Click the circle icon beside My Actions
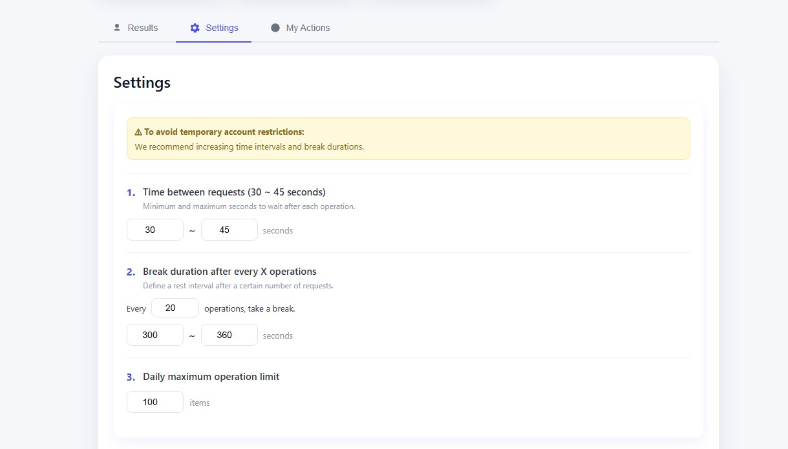 point(275,28)
